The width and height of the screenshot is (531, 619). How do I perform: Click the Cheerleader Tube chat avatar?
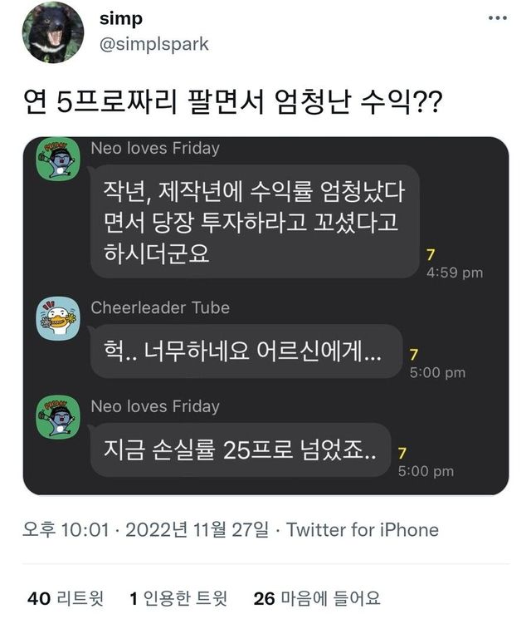58,318
